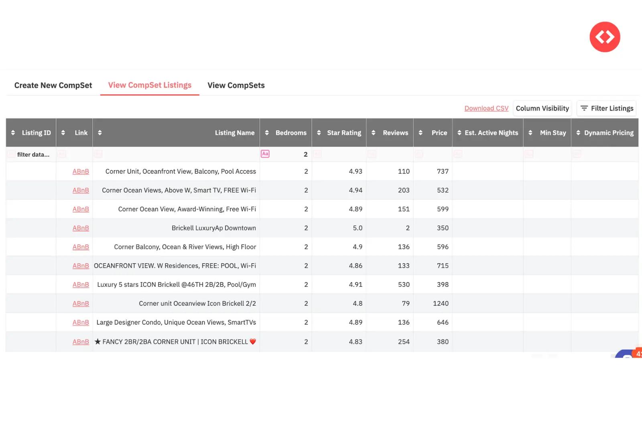
Task: Open ABnB link for Corner Unit, Oceanfront View
Action: click(81, 171)
